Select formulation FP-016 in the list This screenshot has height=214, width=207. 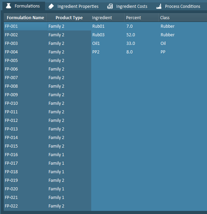(12, 155)
